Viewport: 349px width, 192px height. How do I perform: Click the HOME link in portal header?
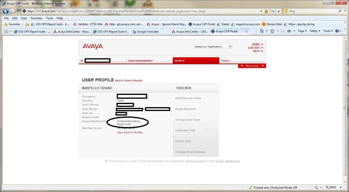tap(257, 44)
